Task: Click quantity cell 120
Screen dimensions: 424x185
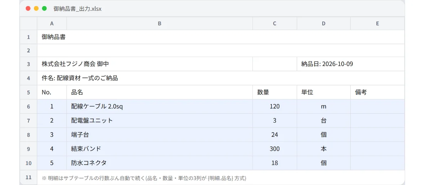Action: (275, 106)
